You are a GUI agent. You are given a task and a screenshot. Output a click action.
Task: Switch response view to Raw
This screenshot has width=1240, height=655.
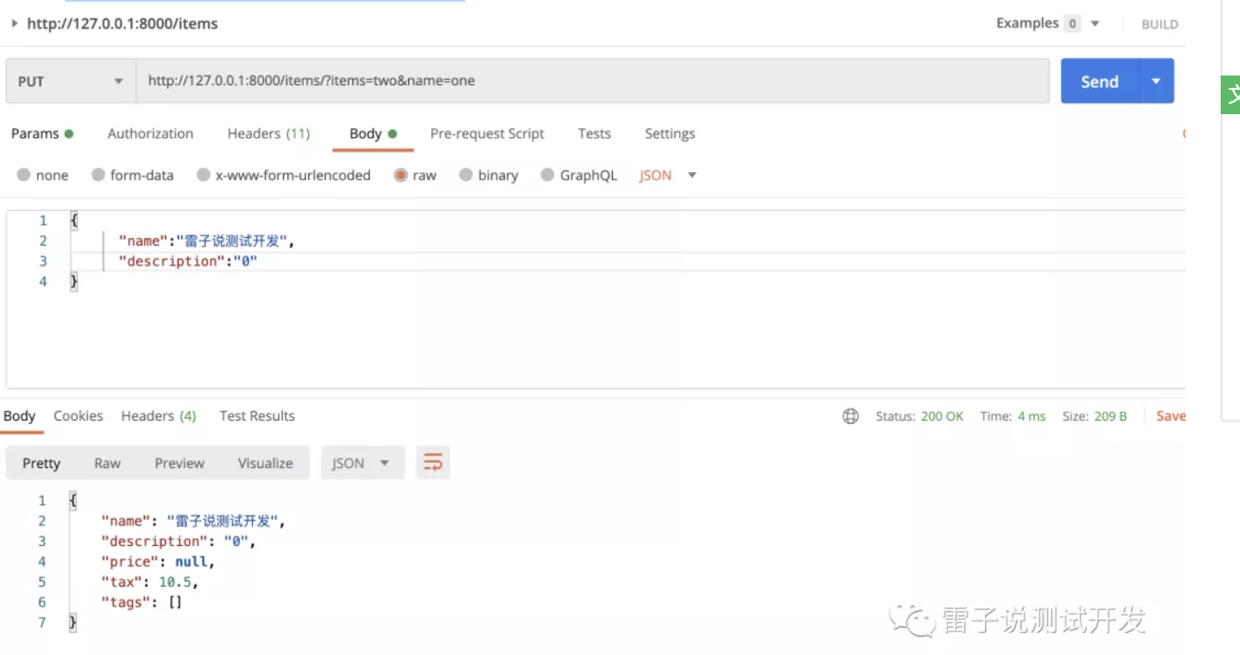(x=107, y=463)
